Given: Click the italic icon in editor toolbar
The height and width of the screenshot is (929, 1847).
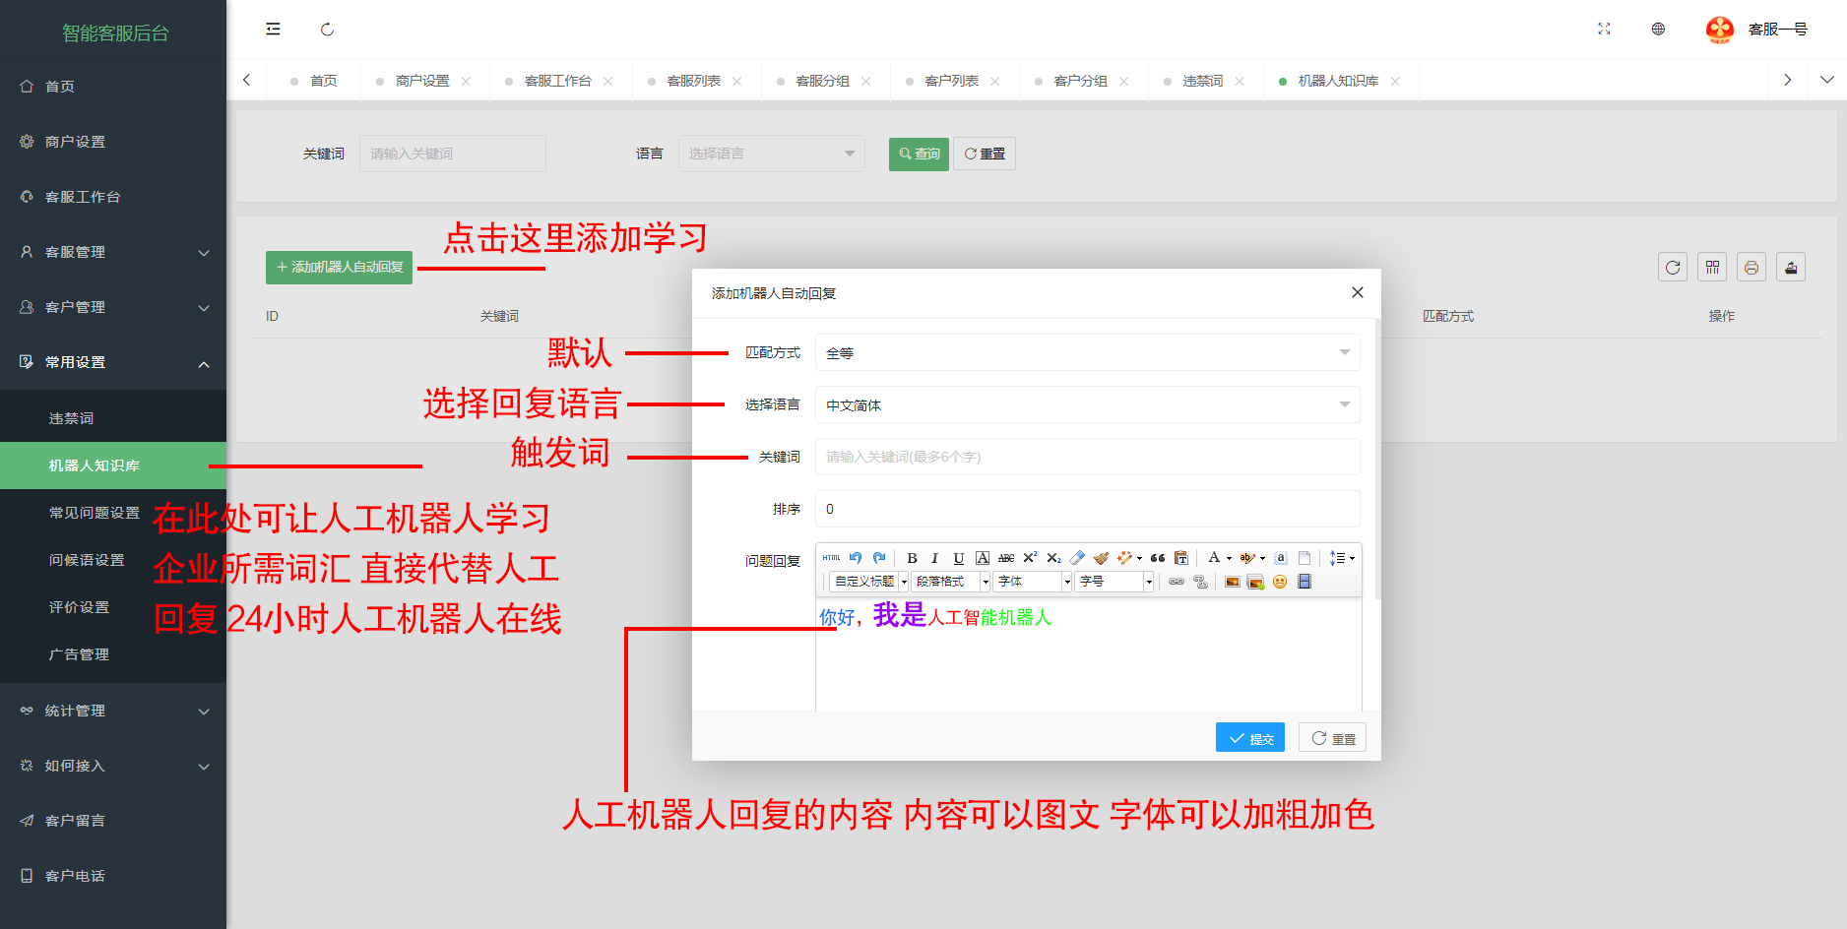Looking at the screenshot, I should (x=934, y=558).
